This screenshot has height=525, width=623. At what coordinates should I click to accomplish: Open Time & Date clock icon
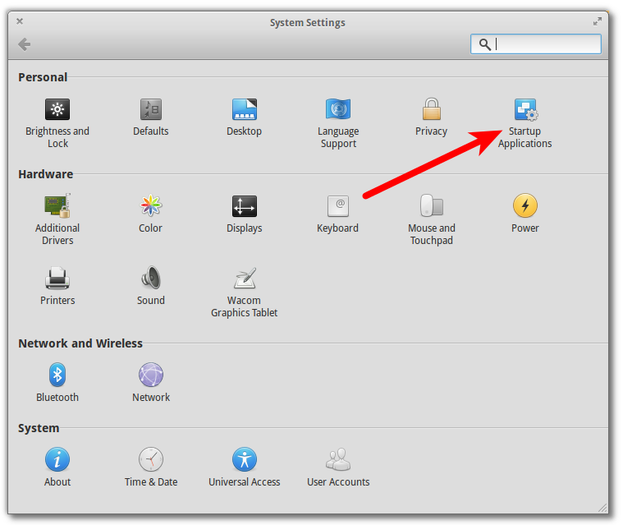click(151, 459)
